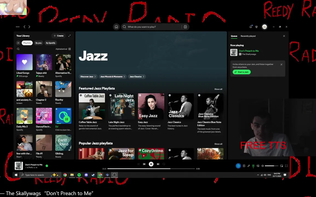Expand Your Library with the arrows icon

coord(70,36)
